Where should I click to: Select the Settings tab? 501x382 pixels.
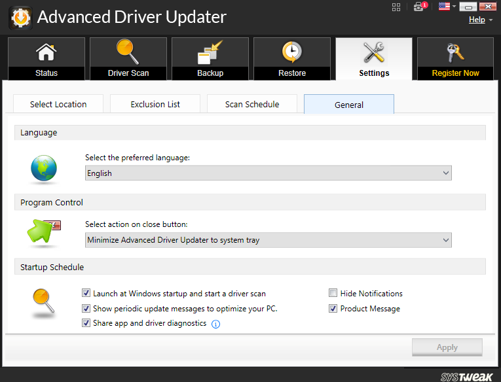374,59
